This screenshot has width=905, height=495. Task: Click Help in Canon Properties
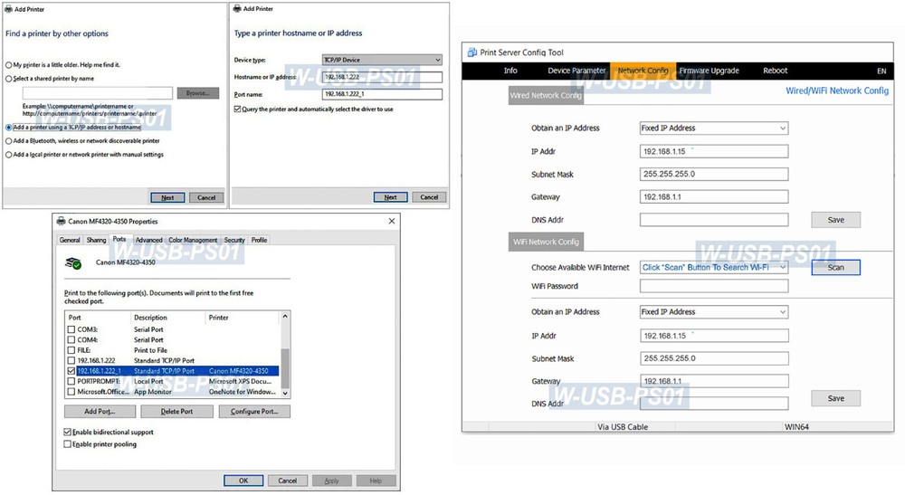[x=376, y=481]
